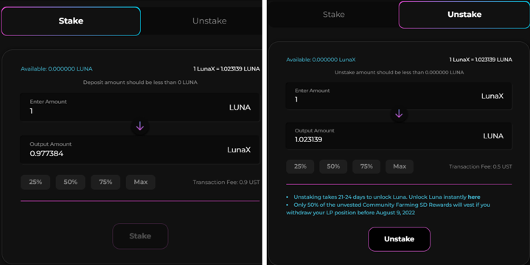Image resolution: width=530 pixels, height=265 pixels.
Task: Click the LUNA Enter Amount field
Action: coord(139,107)
